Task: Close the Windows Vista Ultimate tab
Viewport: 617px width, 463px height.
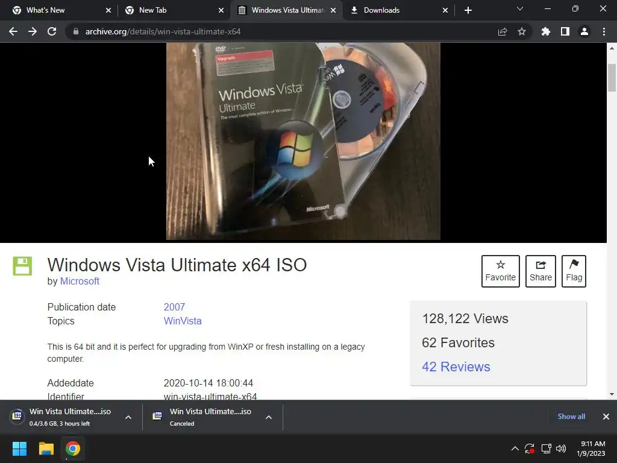Action: pos(333,10)
